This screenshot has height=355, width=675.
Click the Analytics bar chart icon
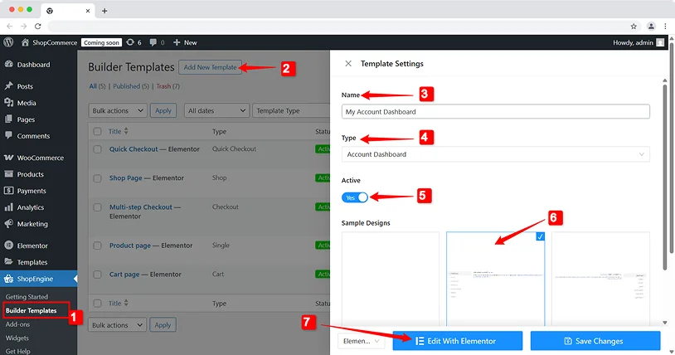pos(8,207)
